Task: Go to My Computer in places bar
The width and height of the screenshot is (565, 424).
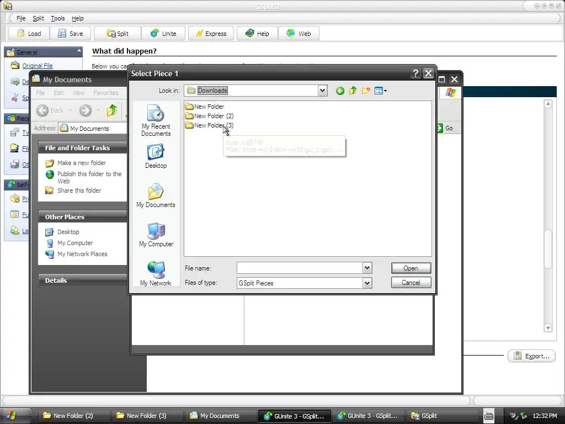Action: (156, 235)
